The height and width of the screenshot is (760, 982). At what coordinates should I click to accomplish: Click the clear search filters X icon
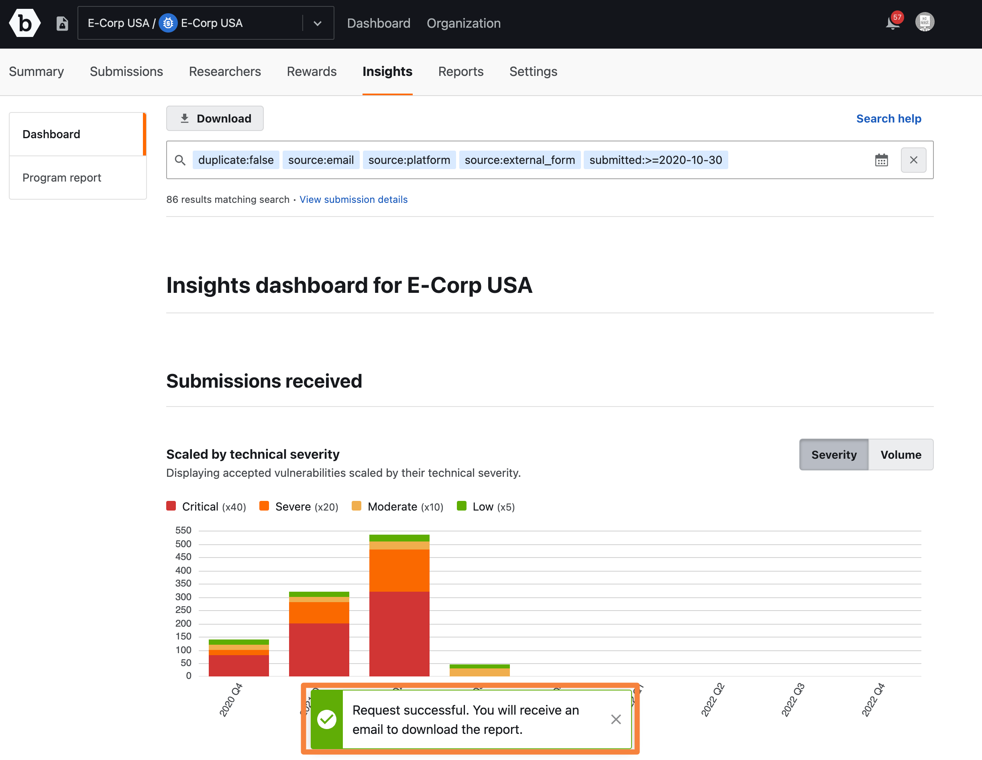913,159
